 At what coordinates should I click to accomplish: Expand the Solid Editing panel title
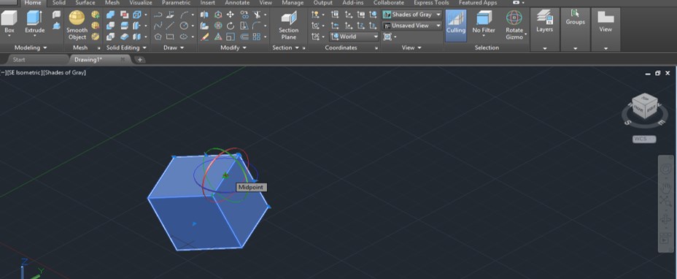126,47
